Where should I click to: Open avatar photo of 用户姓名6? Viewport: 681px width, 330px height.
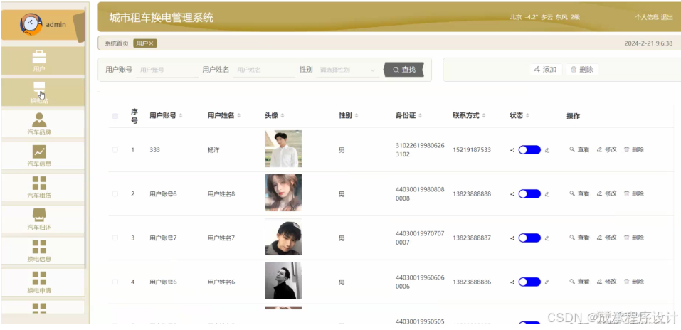pyautogui.click(x=283, y=281)
